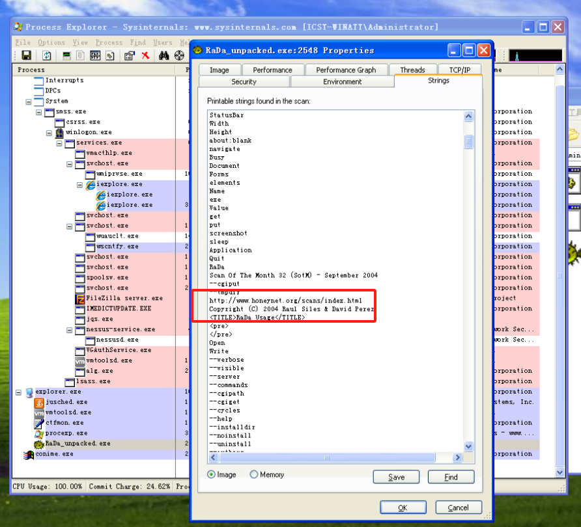581x527 pixels.
Task: Click the Cancel button
Action: 459,507
